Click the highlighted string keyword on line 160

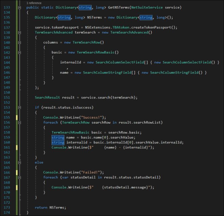pos(58,142)
